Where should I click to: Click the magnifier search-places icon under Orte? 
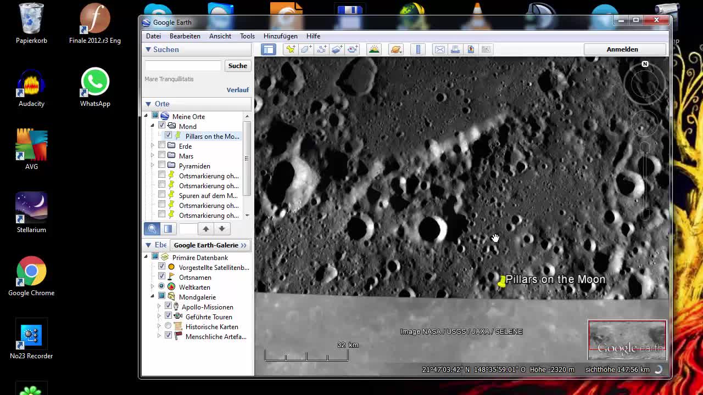click(152, 229)
